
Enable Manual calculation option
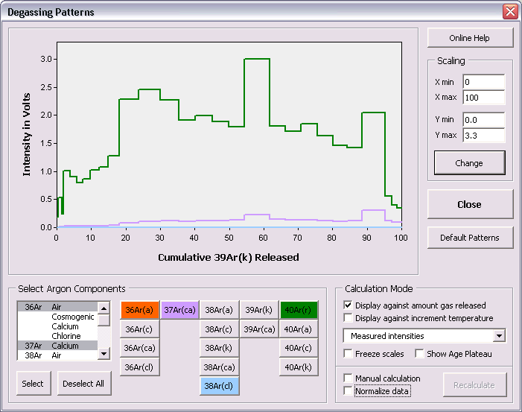[348, 378]
